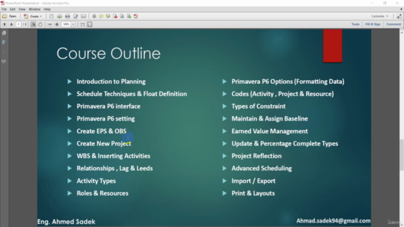Click "Introduction to Planning" text
The image size is (404, 227).
click(111, 81)
